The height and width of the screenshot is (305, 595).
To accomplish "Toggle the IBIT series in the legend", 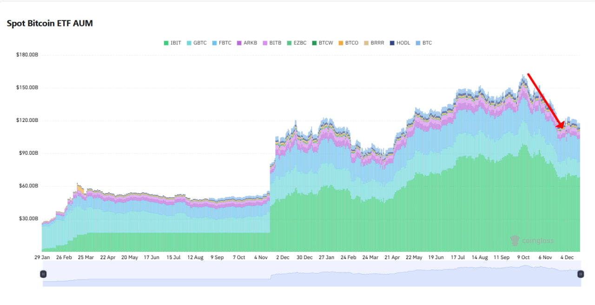I will click(x=172, y=43).
